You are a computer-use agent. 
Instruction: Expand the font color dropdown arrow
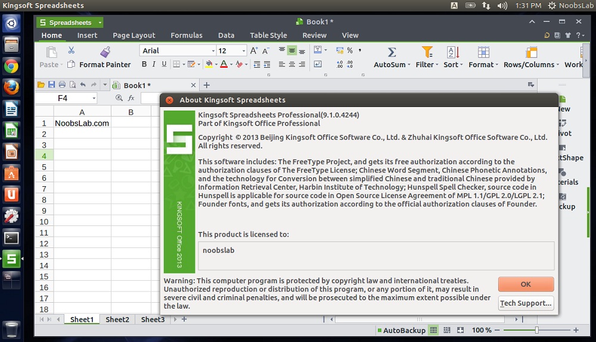(x=231, y=64)
